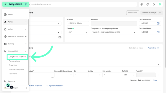Open Documents submenu item

click(13, 74)
